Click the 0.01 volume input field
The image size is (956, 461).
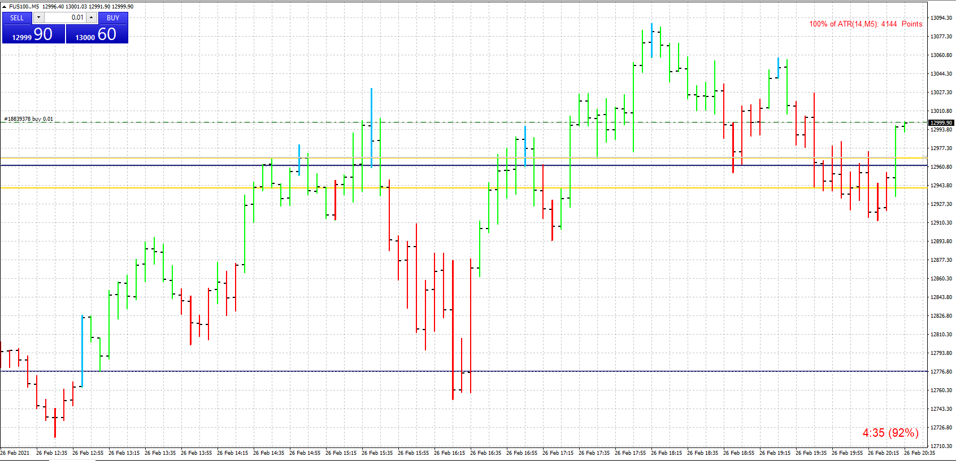(x=65, y=17)
